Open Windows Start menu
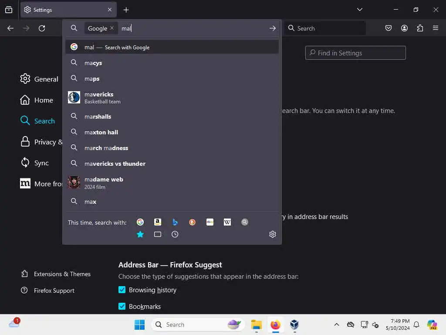Viewport: 446px width, 335px height. [x=139, y=325]
